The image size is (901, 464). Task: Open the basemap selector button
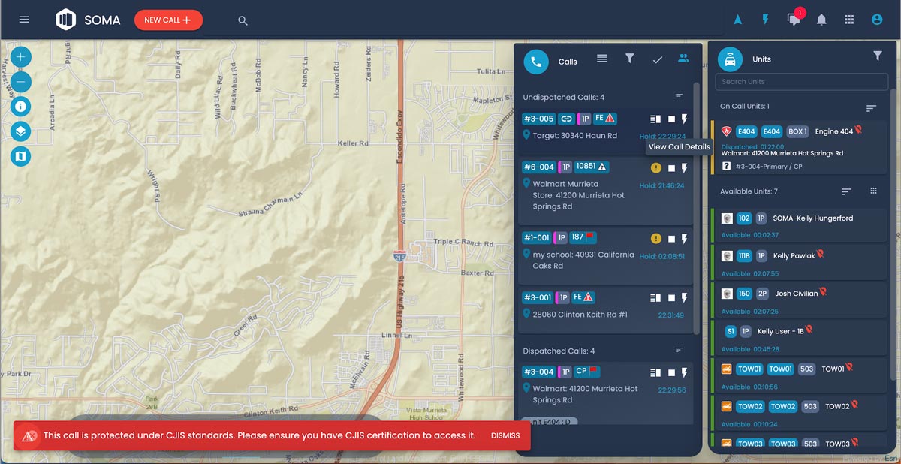tap(21, 156)
